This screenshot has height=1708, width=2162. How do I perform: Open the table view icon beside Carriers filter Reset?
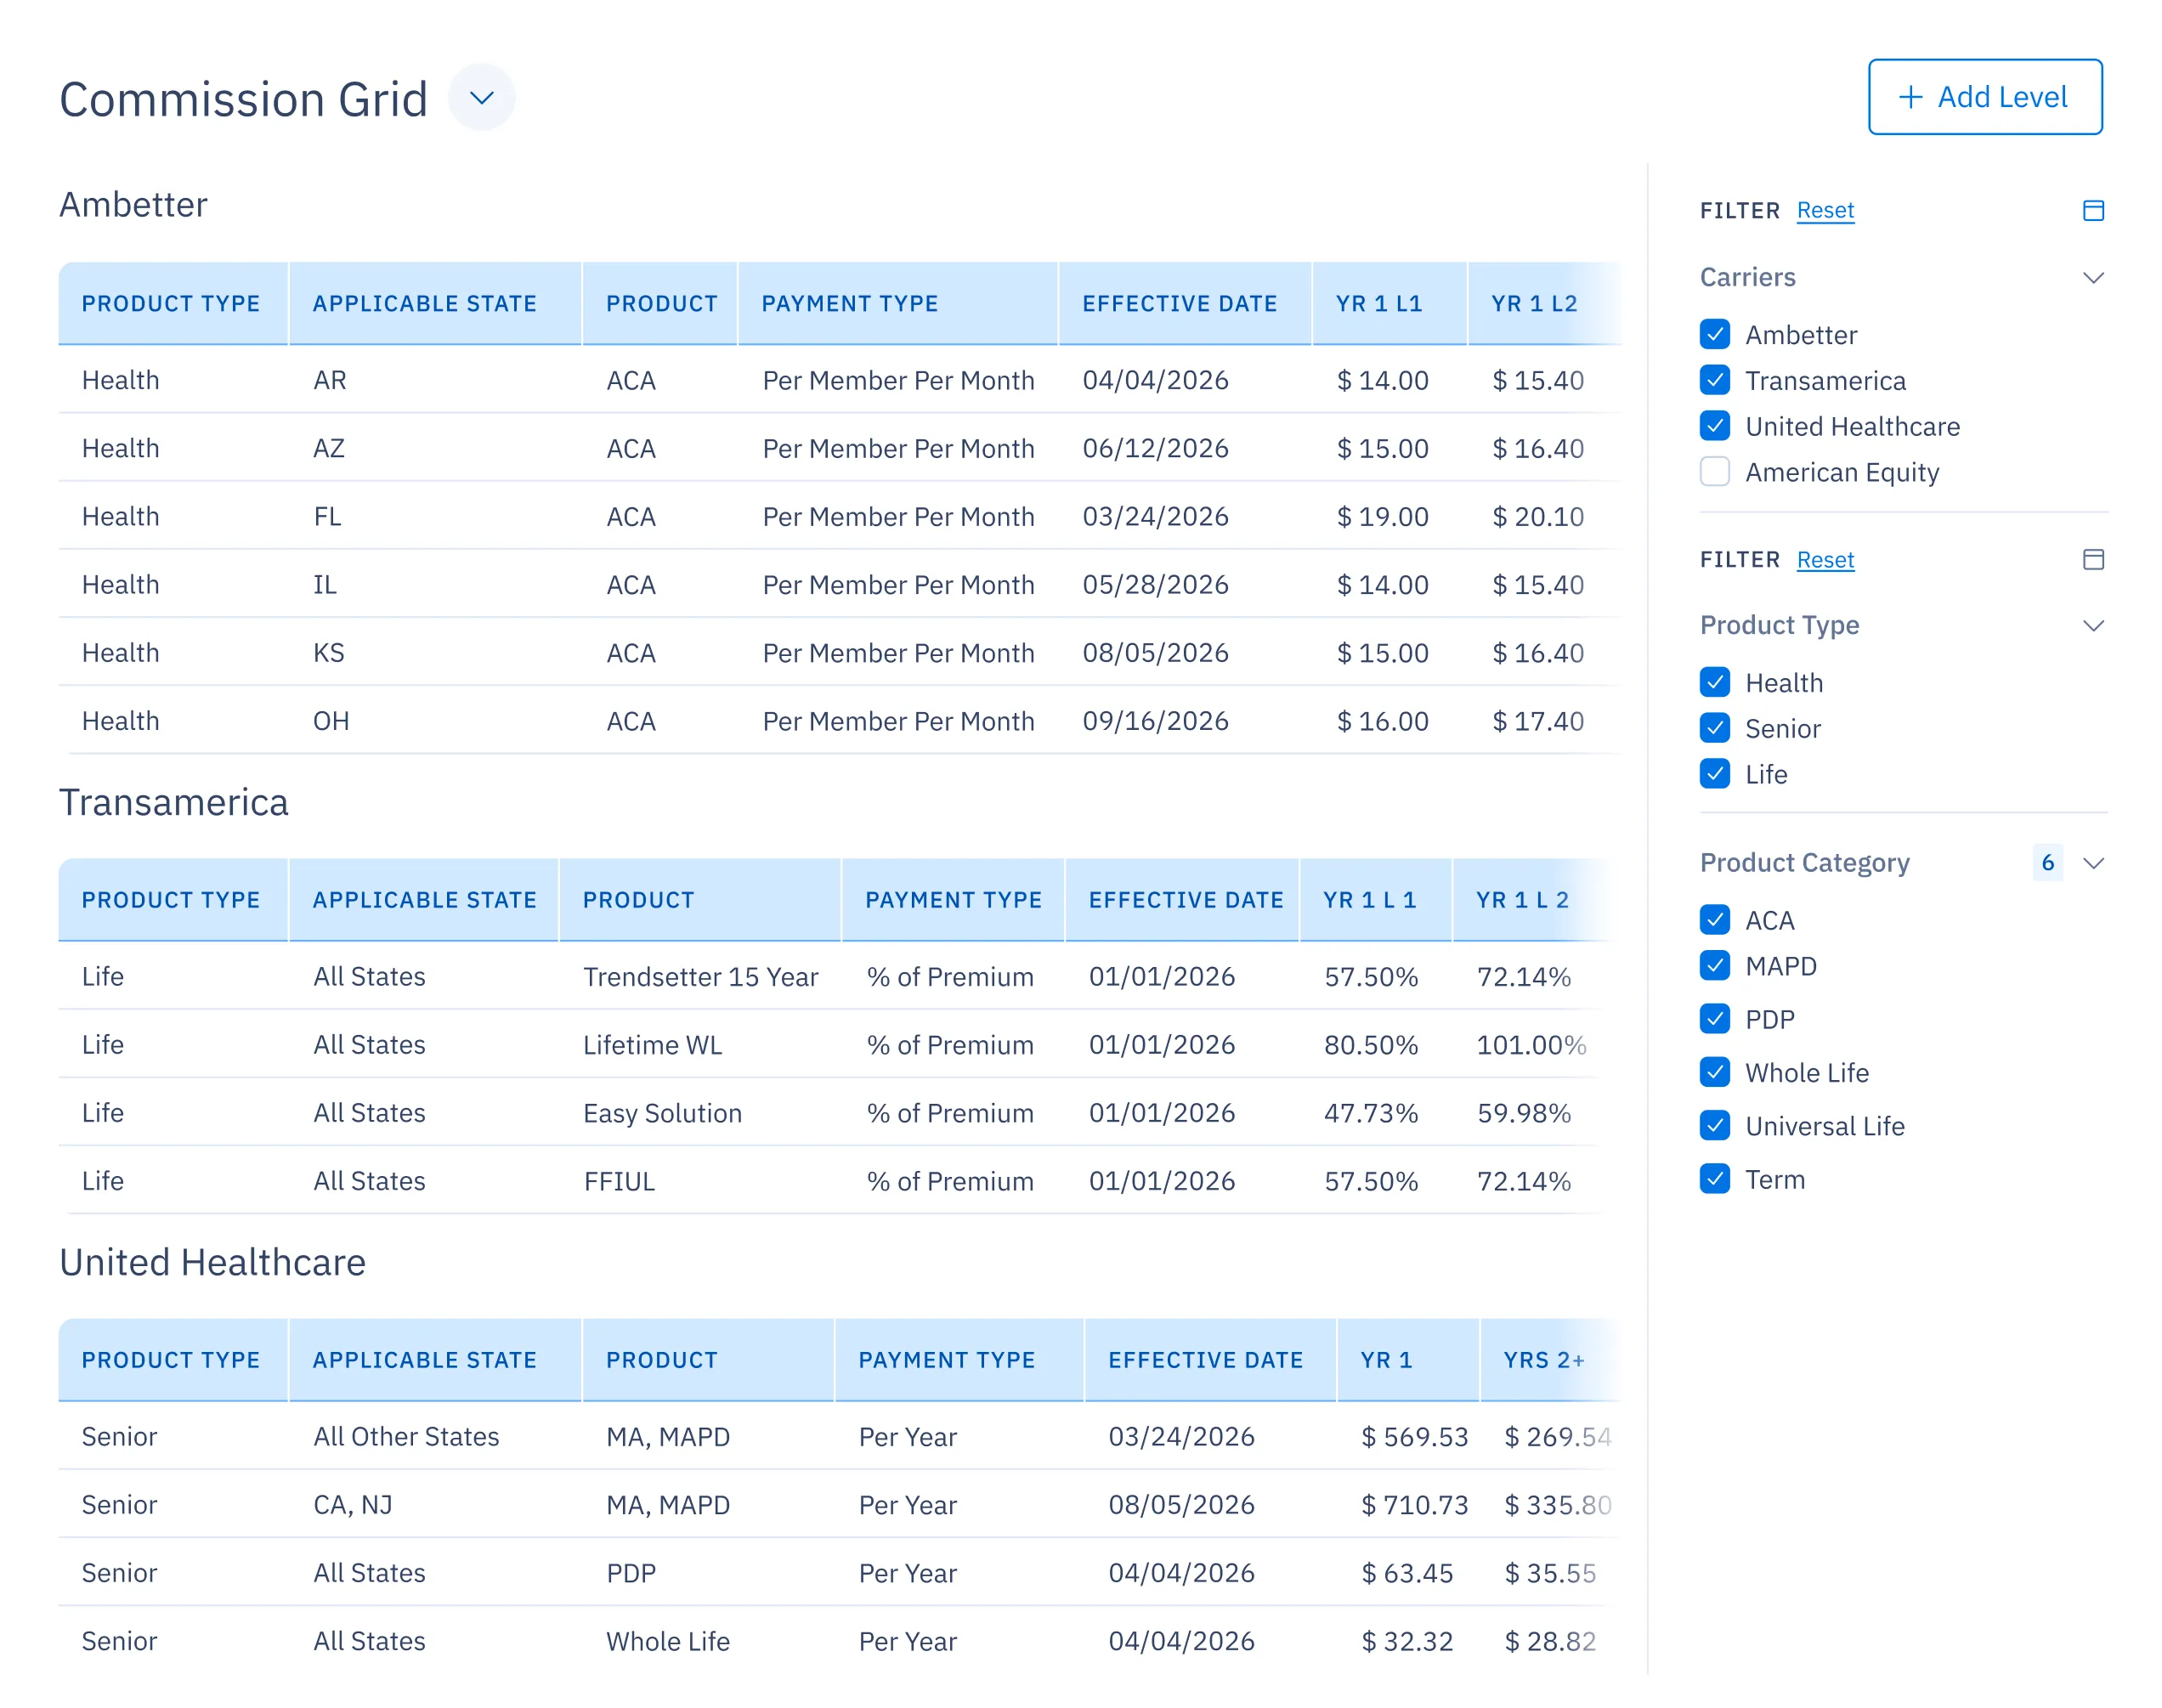click(x=2093, y=210)
